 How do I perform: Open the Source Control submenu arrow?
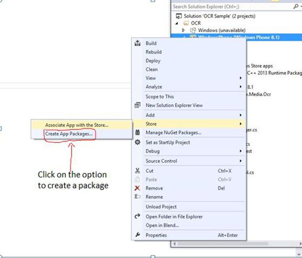pyautogui.click(x=241, y=161)
